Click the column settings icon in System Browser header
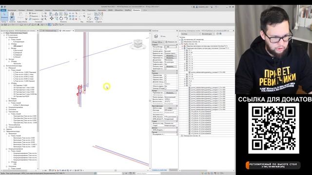 [220, 34]
